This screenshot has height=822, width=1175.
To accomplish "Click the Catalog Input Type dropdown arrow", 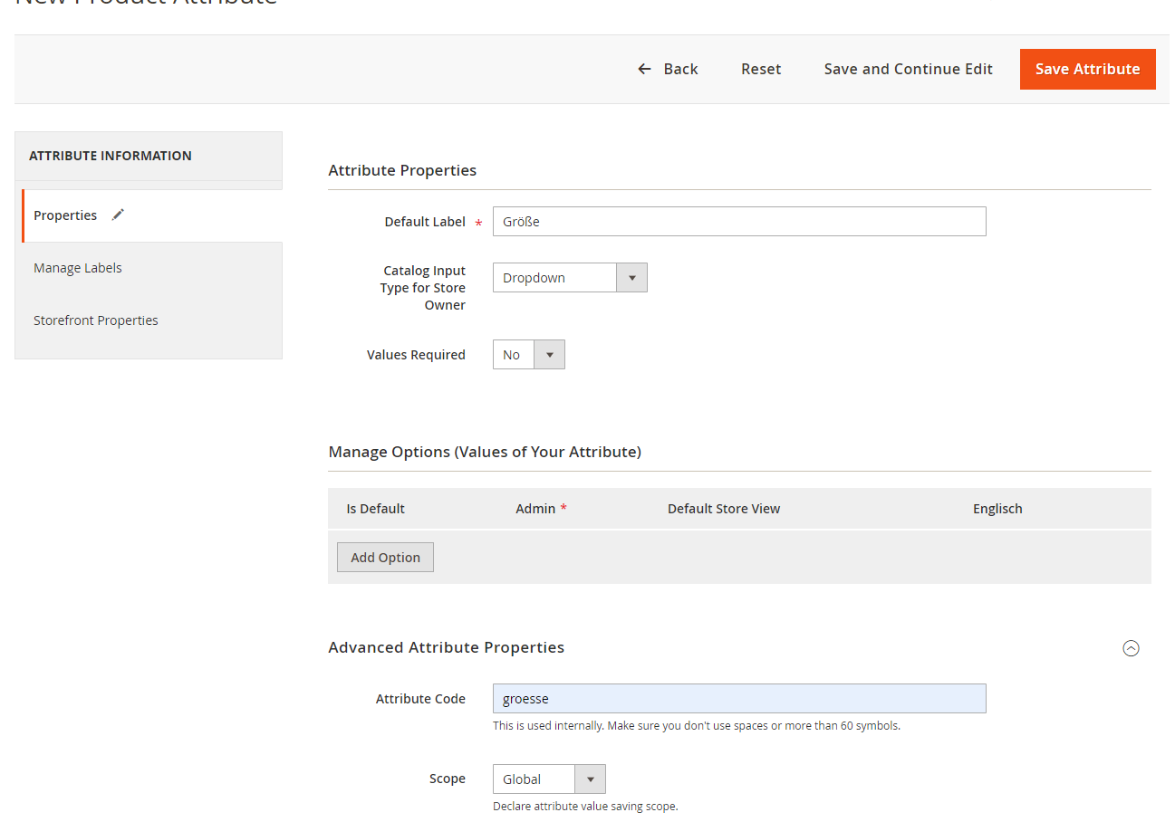I will click(631, 278).
